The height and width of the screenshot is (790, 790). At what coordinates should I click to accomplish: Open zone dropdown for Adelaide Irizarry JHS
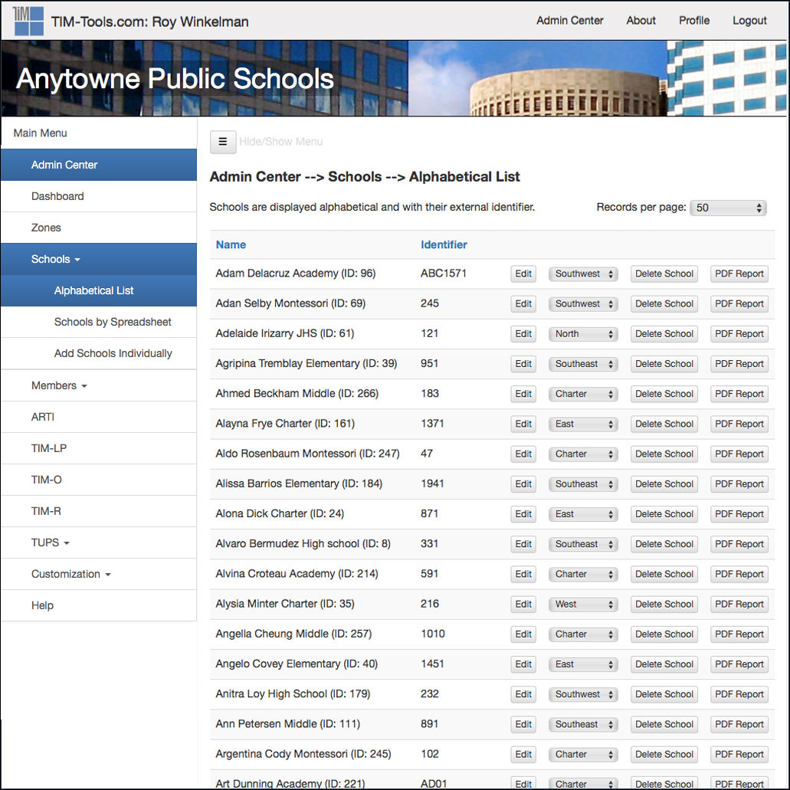[x=583, y=334]
